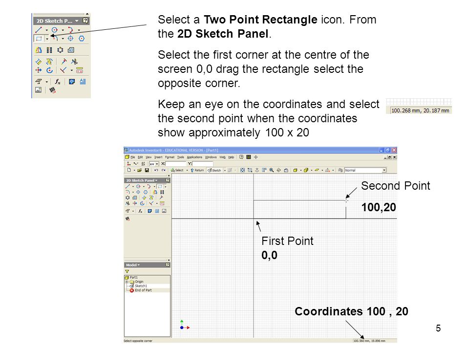Click Open folder icon in Inventor toolbar

point(139,170)
